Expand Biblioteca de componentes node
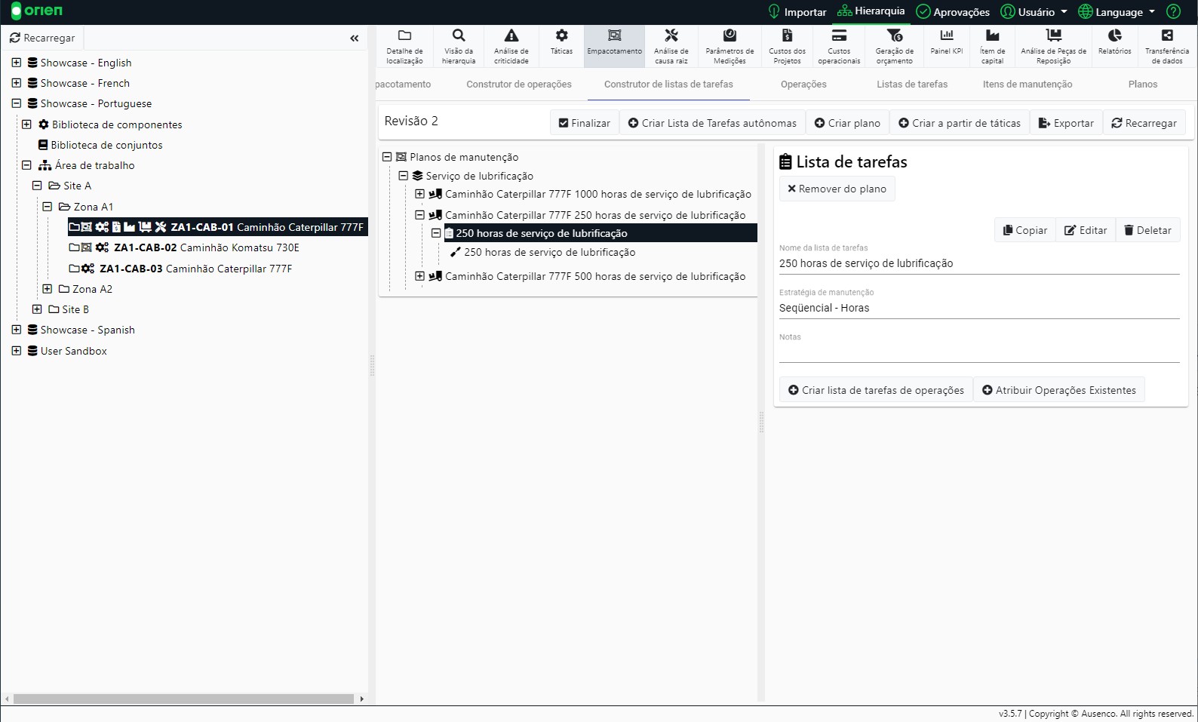This screenshot has height=722, width=1198. pos(26,124)
